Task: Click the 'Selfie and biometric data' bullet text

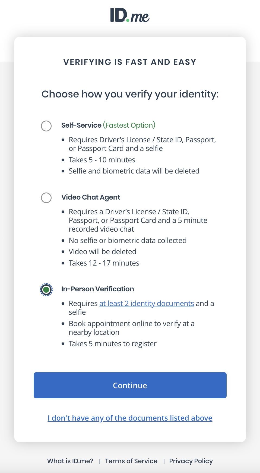Action: pos(134,171)
